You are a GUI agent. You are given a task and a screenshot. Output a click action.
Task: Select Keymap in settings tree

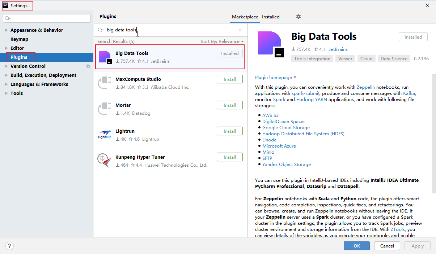coord(19,39)
